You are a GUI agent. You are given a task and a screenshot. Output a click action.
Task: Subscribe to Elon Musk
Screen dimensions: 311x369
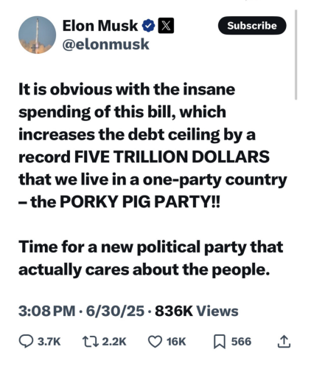tap(252, 26)
